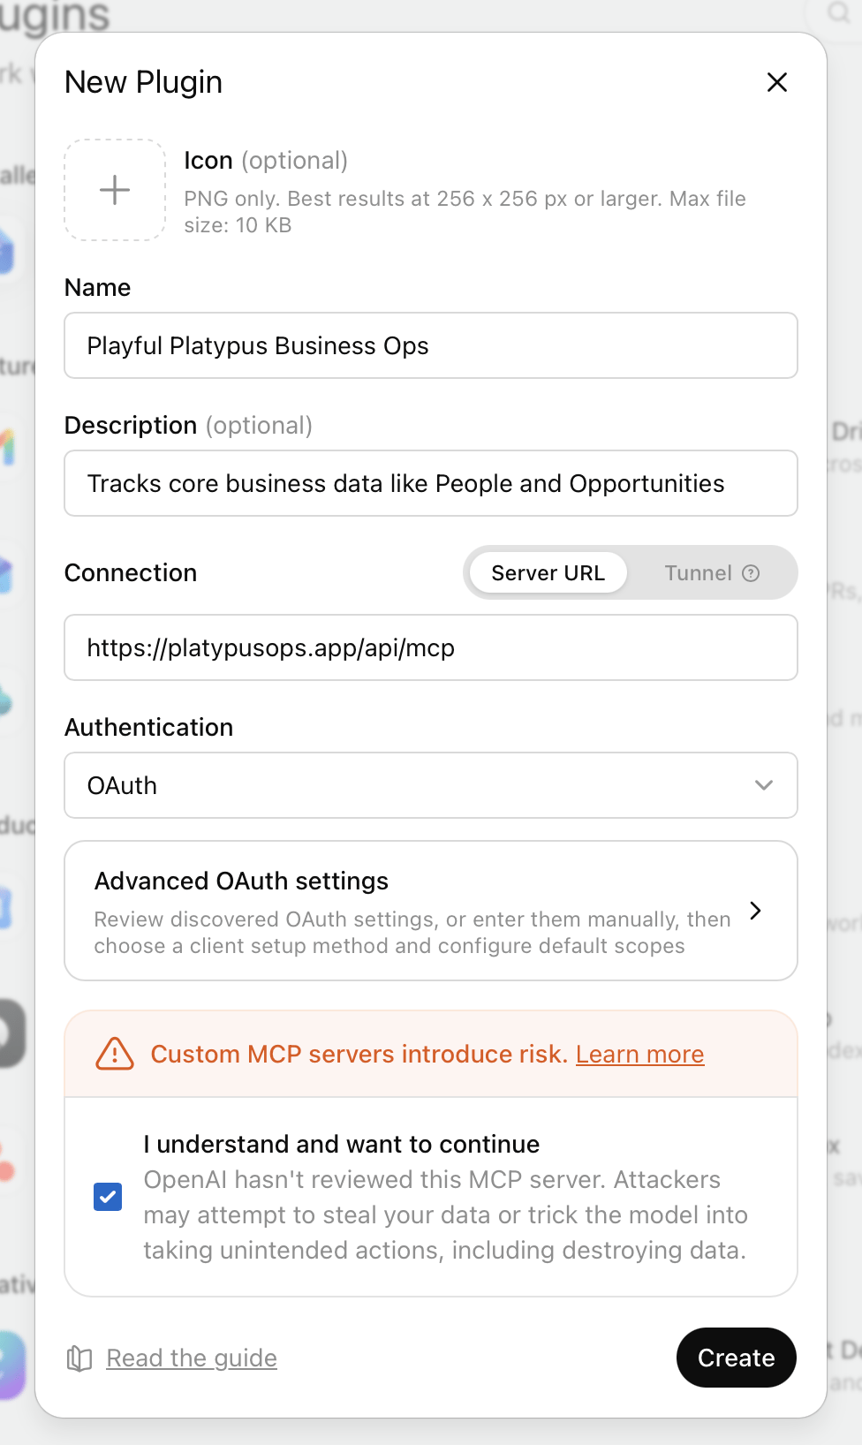Select the Server URL connection tab
This screenshot has width=862, height=1445.
[548, 573]
